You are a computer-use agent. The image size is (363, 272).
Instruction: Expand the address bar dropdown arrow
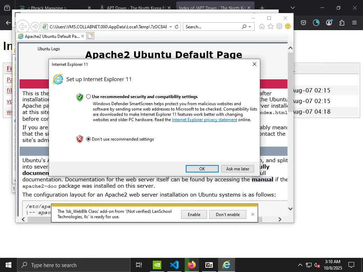[x=171, y=27]
